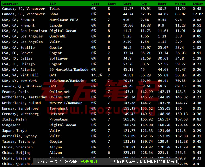Screen dimensions: 205x167
Task: Click 'Telehouse/RamNode' ISP entry
Action: click(x=67, y=80)
